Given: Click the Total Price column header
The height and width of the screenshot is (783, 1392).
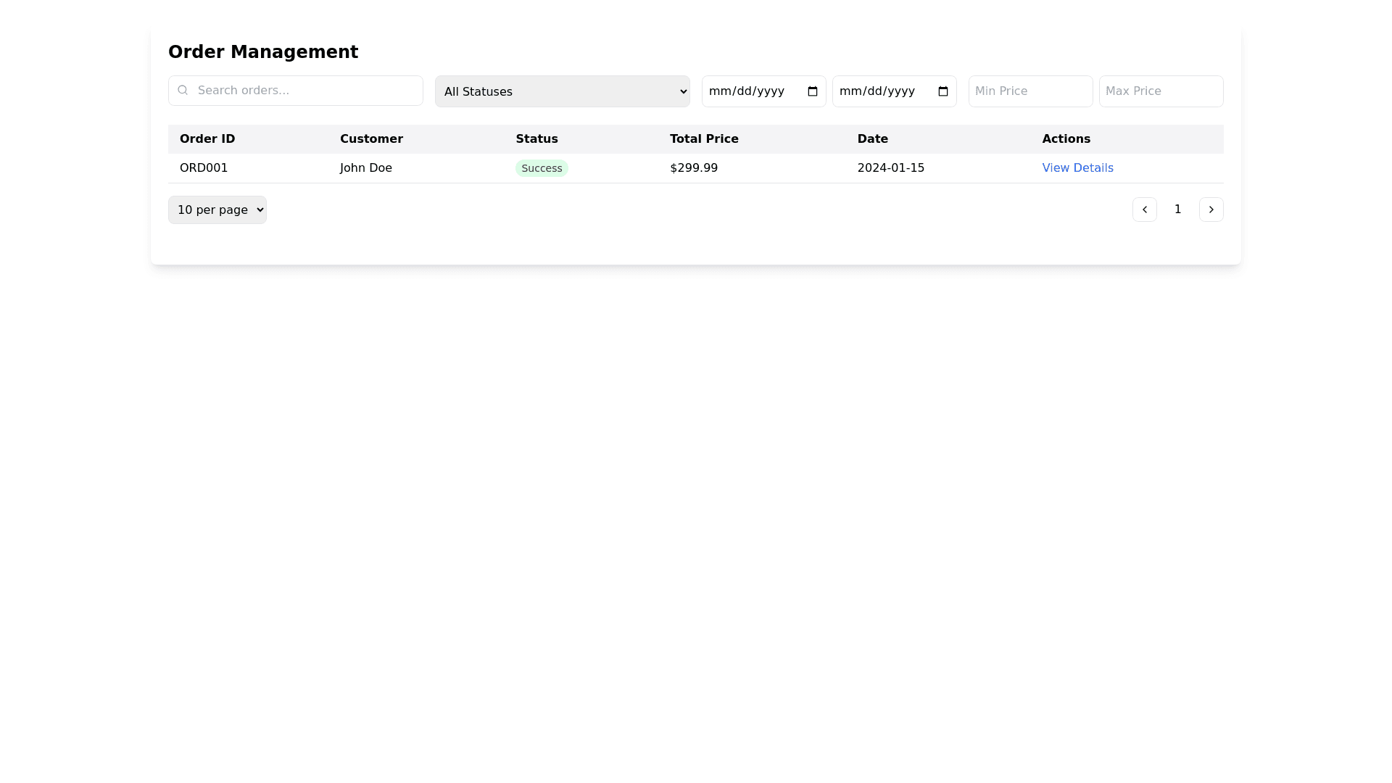Looking at the screenshot, I should point(704,138).
